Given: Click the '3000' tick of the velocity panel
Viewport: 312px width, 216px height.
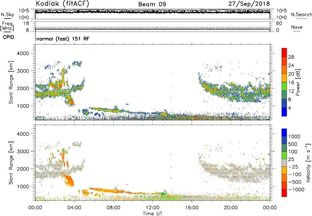Looking at the screenshot, I should (23, 151).
